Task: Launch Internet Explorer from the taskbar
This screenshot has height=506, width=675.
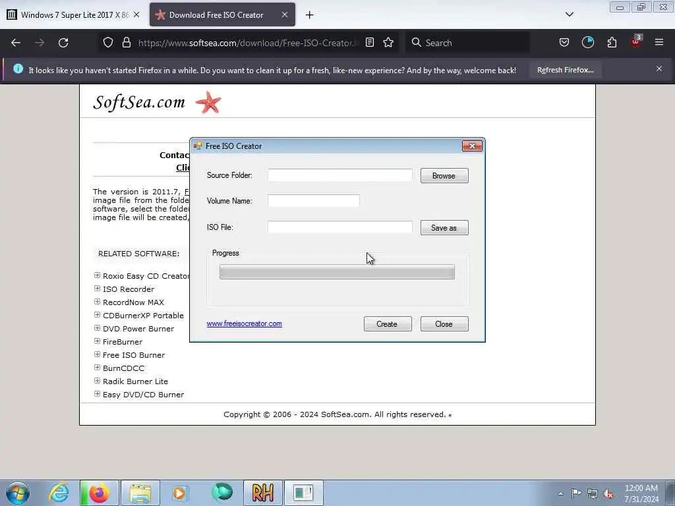Action: point(59,493)
